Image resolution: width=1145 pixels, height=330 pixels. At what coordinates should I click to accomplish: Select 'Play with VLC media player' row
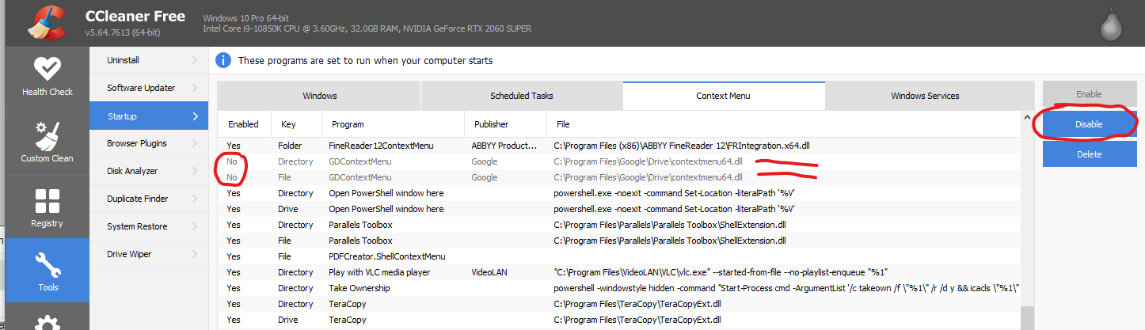coord(619,272)
